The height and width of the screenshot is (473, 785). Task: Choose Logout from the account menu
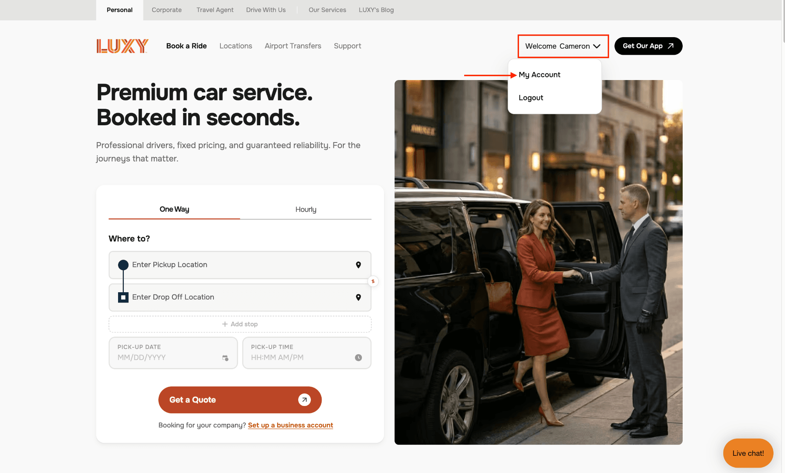[531, 98]
